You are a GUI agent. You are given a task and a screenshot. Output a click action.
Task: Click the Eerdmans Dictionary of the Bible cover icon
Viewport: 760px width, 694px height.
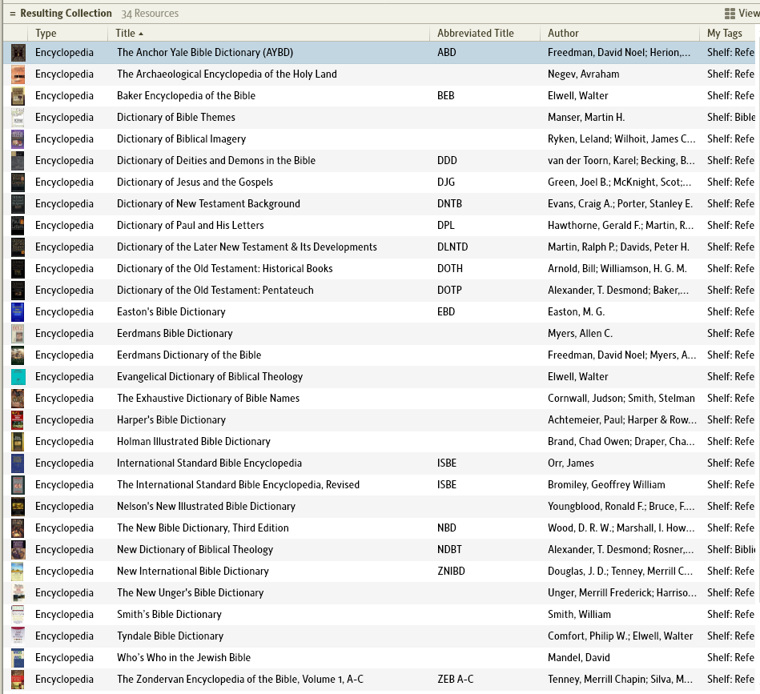tap(18, 355)
